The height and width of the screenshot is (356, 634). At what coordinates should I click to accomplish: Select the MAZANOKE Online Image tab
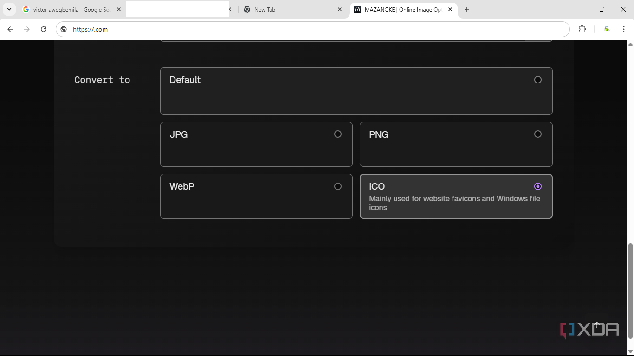point(403,9)
